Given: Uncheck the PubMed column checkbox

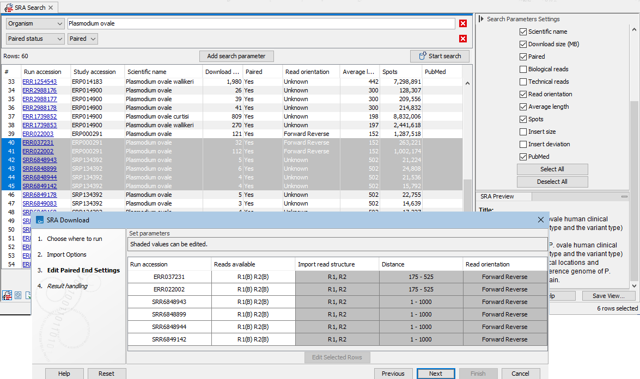Looking at the screenshot, I should pos(523,157).
